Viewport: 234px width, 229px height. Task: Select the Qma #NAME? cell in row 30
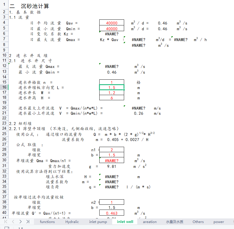click(112, 161)
